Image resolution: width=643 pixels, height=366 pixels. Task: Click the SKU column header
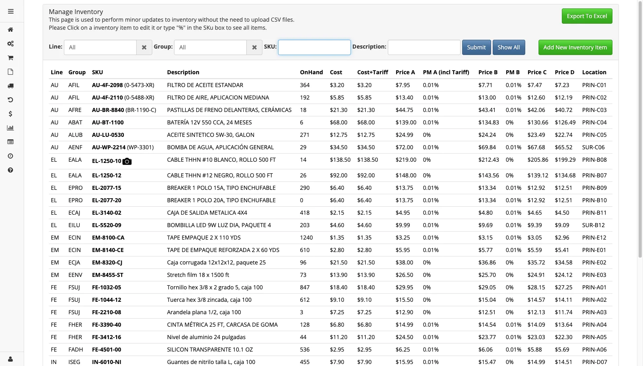(x=98, y=72)
